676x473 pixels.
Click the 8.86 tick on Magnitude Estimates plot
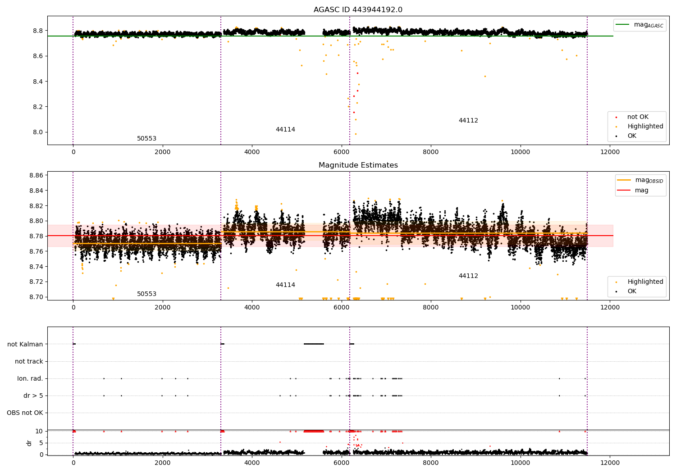[35, 175]
